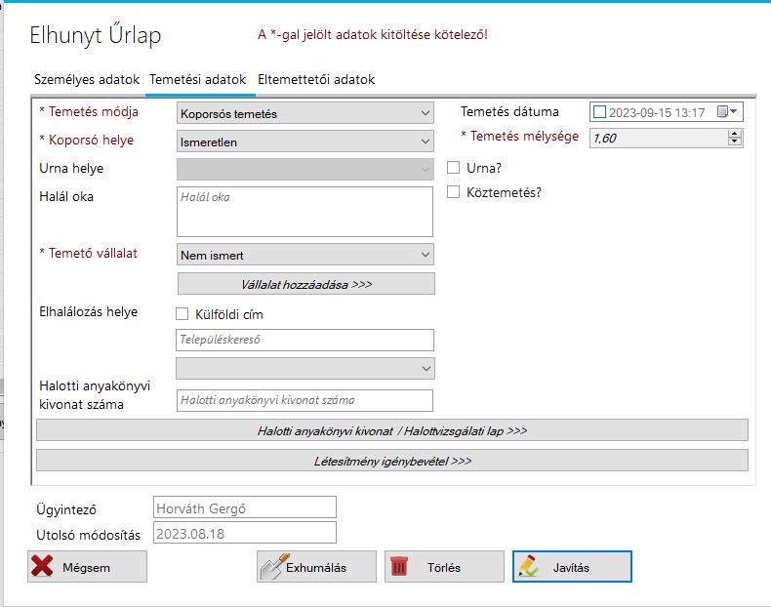
Task: Click the shovel icon on Exhumálás button
Action: pyautogui.click(x=271, y=567)
